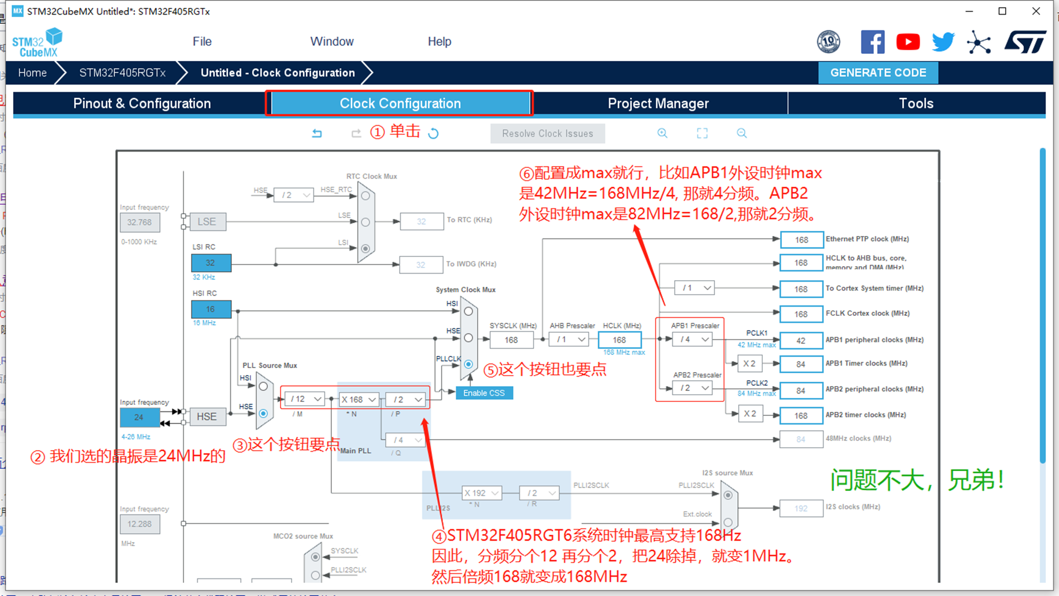This screenshot has height=596, width=1059.
Task: Click the APB2 peripheral clocks 84 field
Action: 802,391
